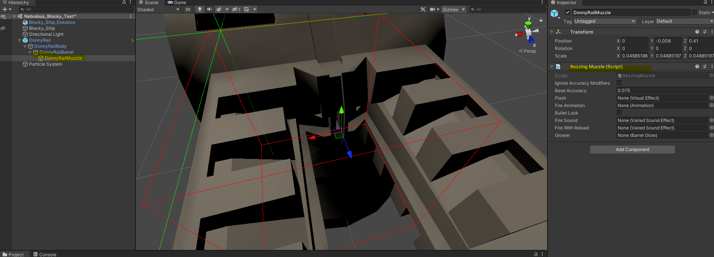
Task: Switch to the Console tab
Action: [x=45, y=254]
